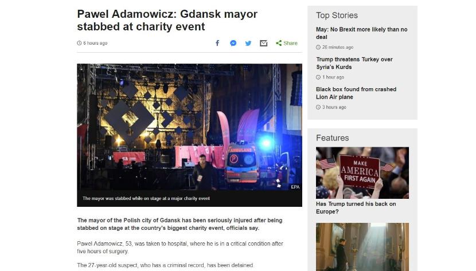Open the green Share button
The image size is (476, 271).
(287, 43)
